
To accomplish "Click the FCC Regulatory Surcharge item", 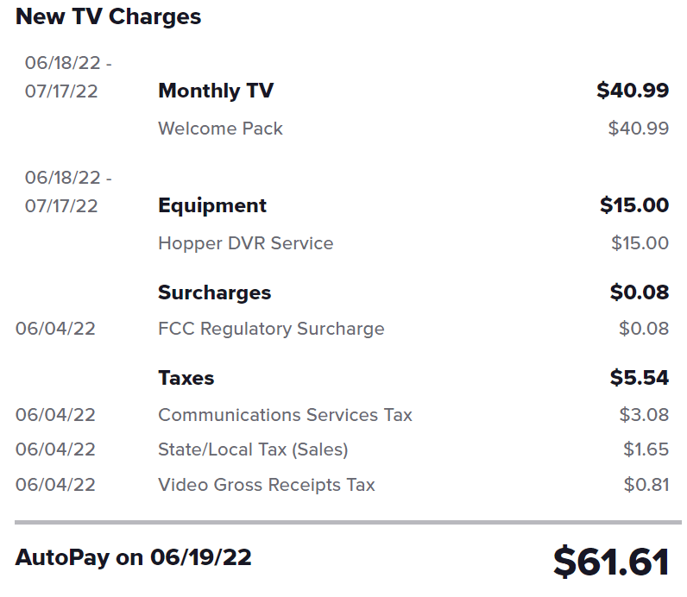I will coord(271,329).
